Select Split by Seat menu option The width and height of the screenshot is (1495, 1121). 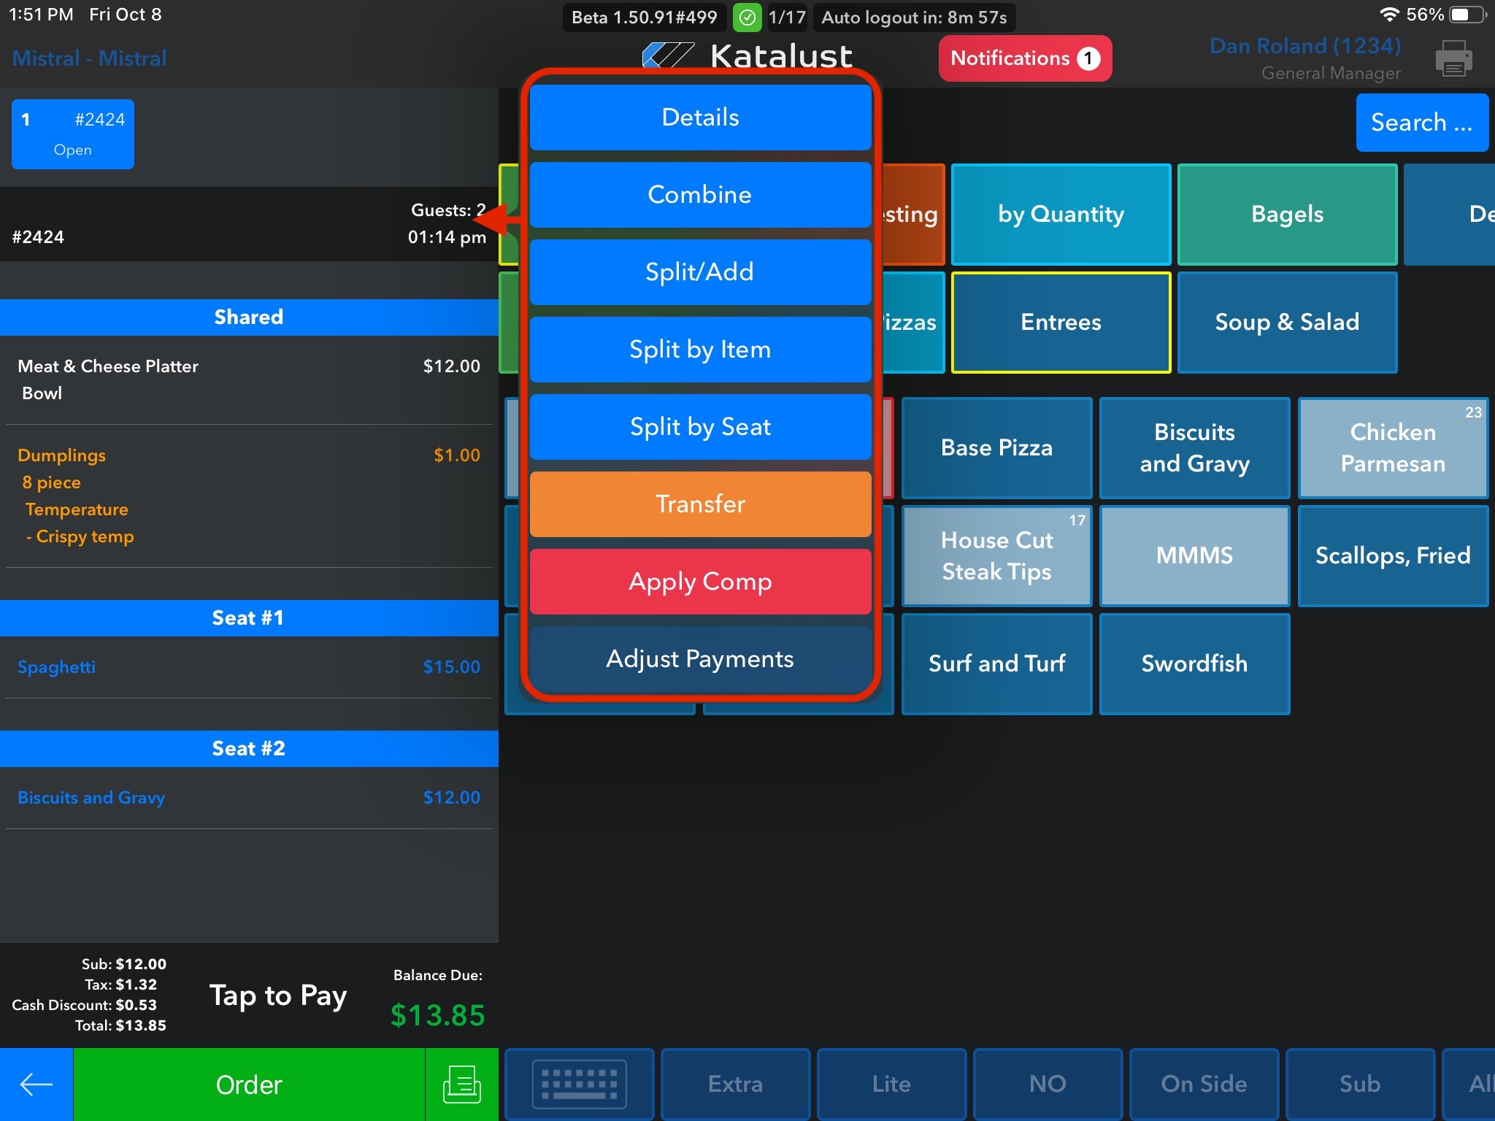[x=700, y=427]
